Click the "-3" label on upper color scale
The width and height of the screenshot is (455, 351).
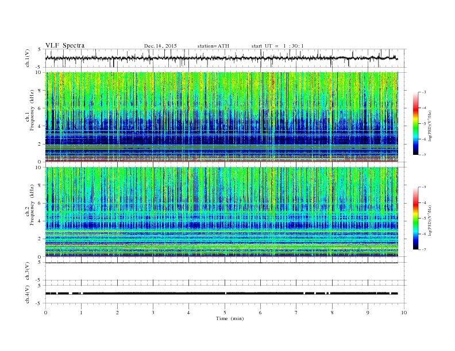point(424,92)
